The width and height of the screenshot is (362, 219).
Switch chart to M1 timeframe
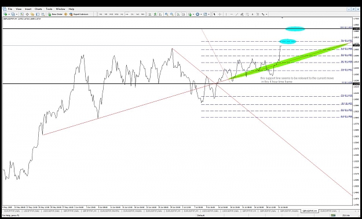click(101, 14)
